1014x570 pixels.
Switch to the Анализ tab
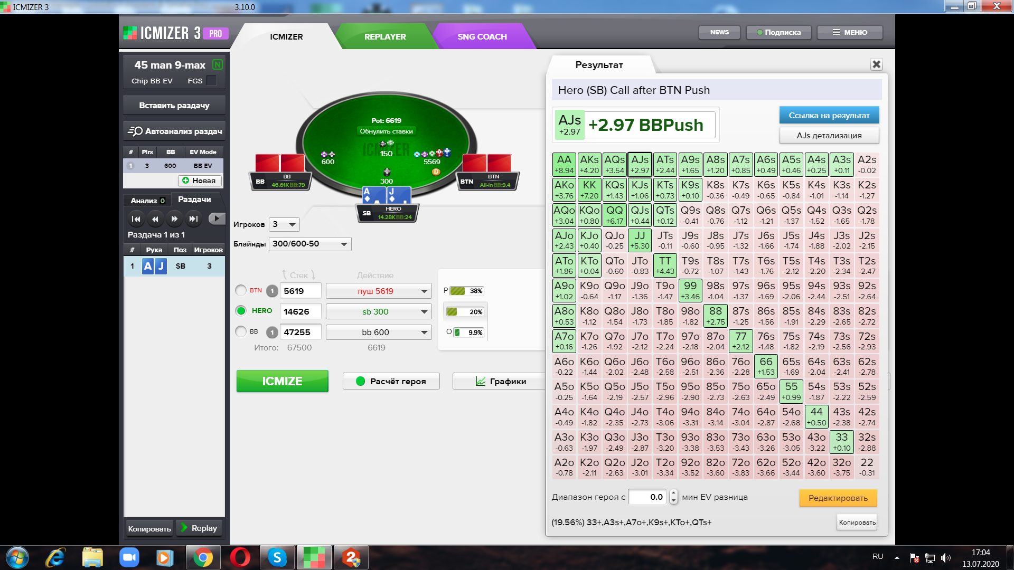(147, 200)
